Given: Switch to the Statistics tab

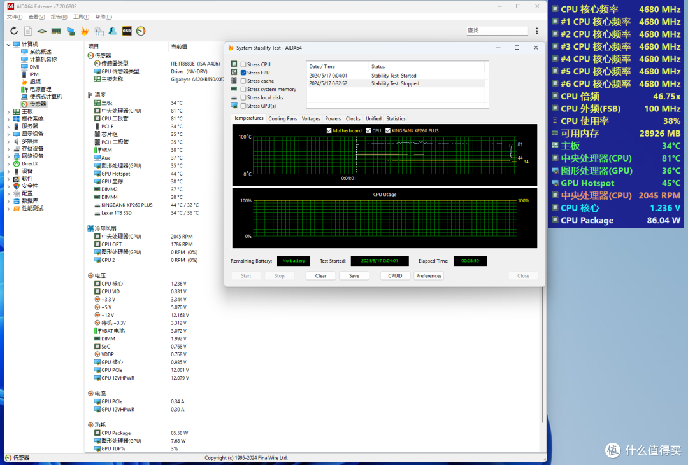Looking at the screenshot, I should coord(396,119).
